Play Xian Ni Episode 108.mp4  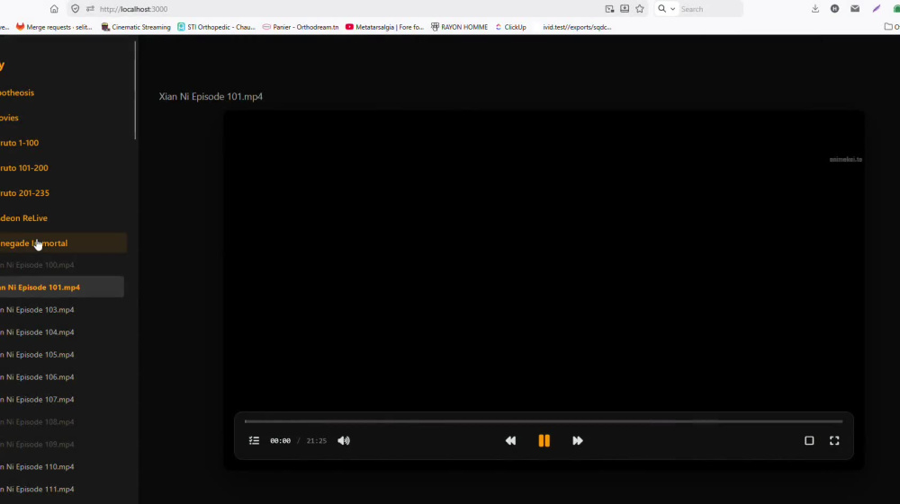click(x=62, y=422)
